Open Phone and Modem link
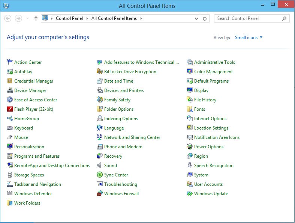The image size is (295, 223). coord(123,147)
